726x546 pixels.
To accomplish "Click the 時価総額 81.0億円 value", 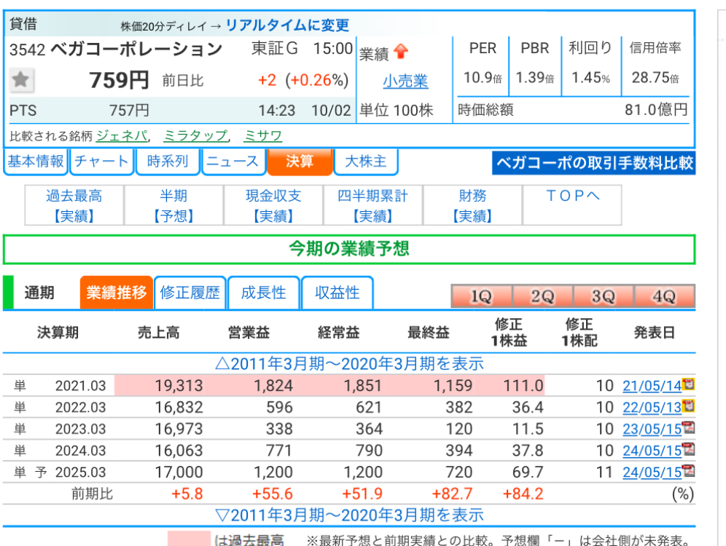I will [x=656, y=110].
